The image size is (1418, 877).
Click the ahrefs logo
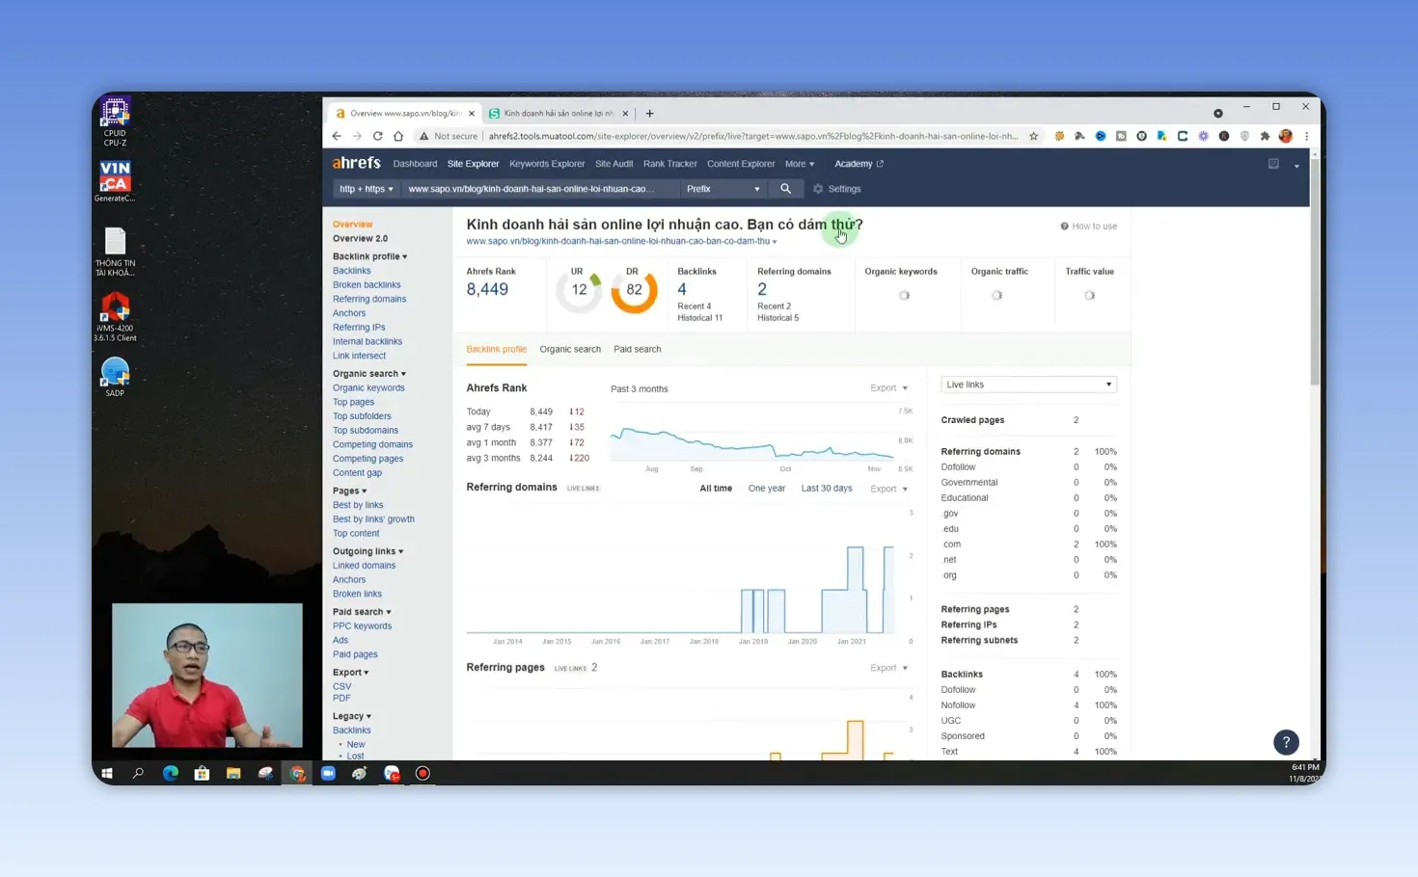coord(356,163)
